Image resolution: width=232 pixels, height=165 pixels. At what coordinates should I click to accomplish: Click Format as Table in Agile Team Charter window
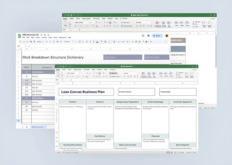point(164,24)
